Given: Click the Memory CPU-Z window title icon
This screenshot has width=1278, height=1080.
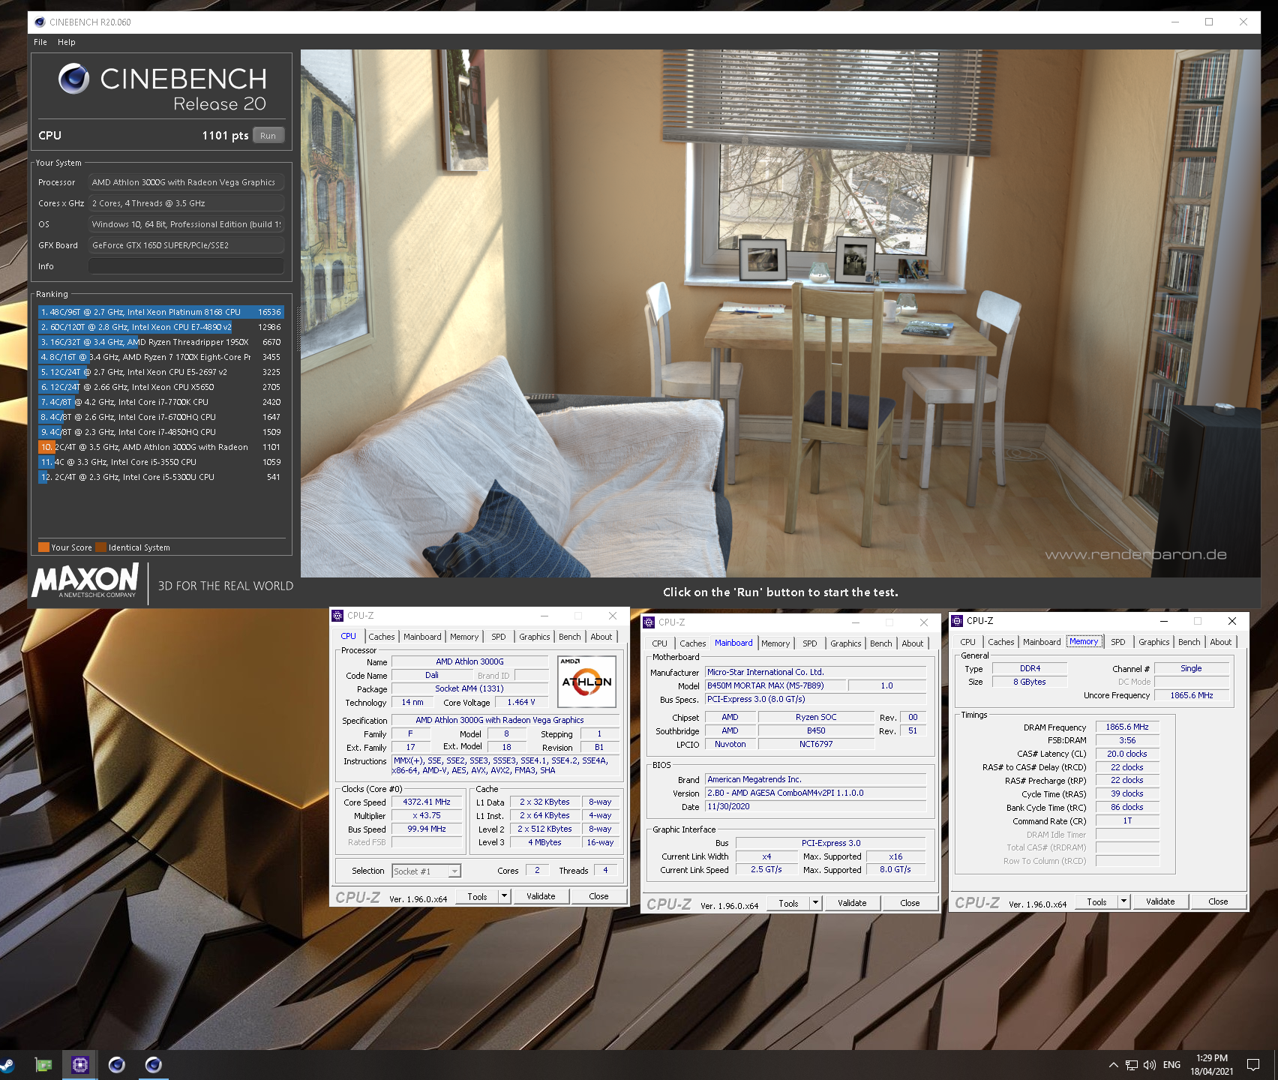Looking at the screenshot, I should 957,621.
